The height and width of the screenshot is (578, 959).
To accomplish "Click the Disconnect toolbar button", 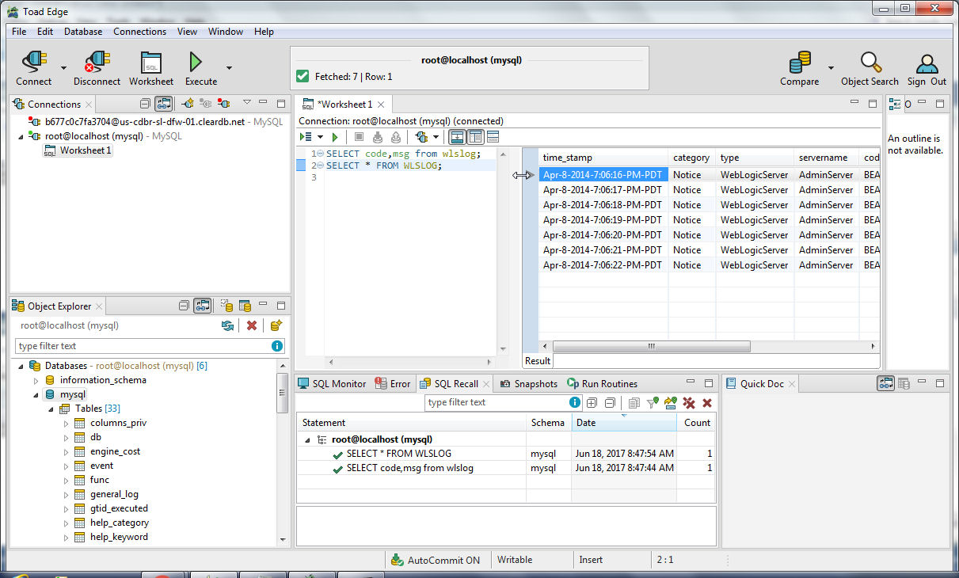I will pos(97,69).
